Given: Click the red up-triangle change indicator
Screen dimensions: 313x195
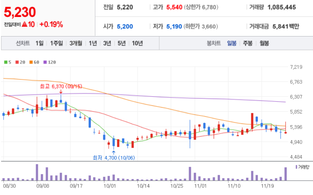Looking at the screenshot, I should point(24,24).
